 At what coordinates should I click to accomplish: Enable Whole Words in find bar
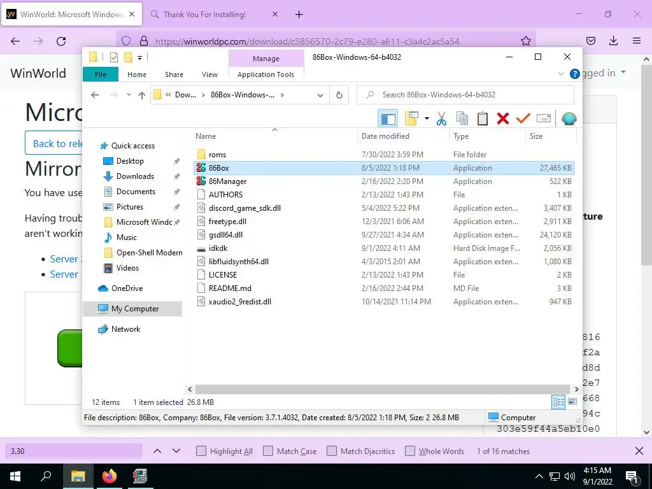tap(410, 451)
